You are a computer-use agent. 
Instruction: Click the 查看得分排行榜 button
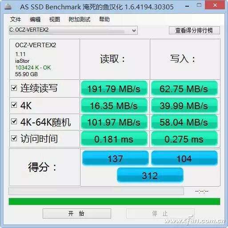[x=194, y=30]
